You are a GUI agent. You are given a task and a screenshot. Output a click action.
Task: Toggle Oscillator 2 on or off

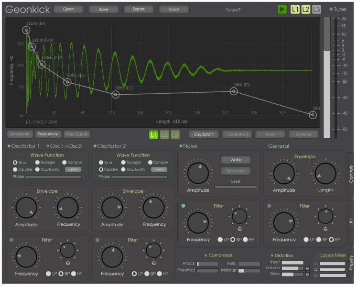pos(109,146)
